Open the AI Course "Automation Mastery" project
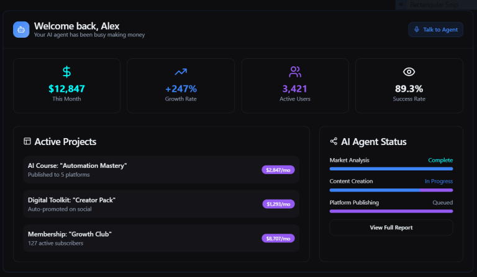Screen dimensions: 477x277 pos(161,170)
